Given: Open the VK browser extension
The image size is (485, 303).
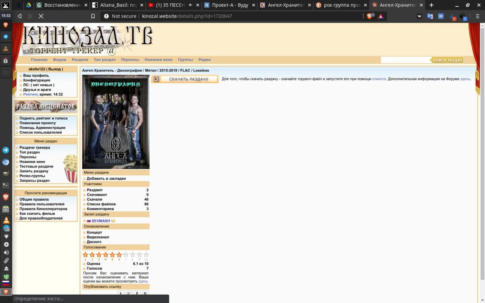Looking at the screenshot, I should coord(419,16).
